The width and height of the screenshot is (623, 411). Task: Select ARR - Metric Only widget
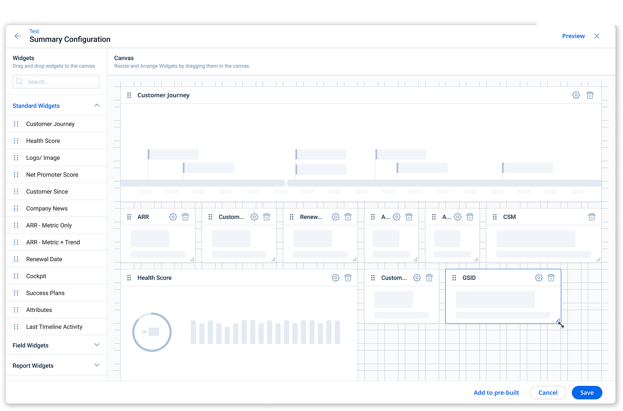point(56,225)
